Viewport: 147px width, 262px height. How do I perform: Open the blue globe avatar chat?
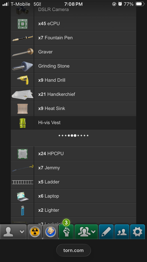click(x=51, y=232)
